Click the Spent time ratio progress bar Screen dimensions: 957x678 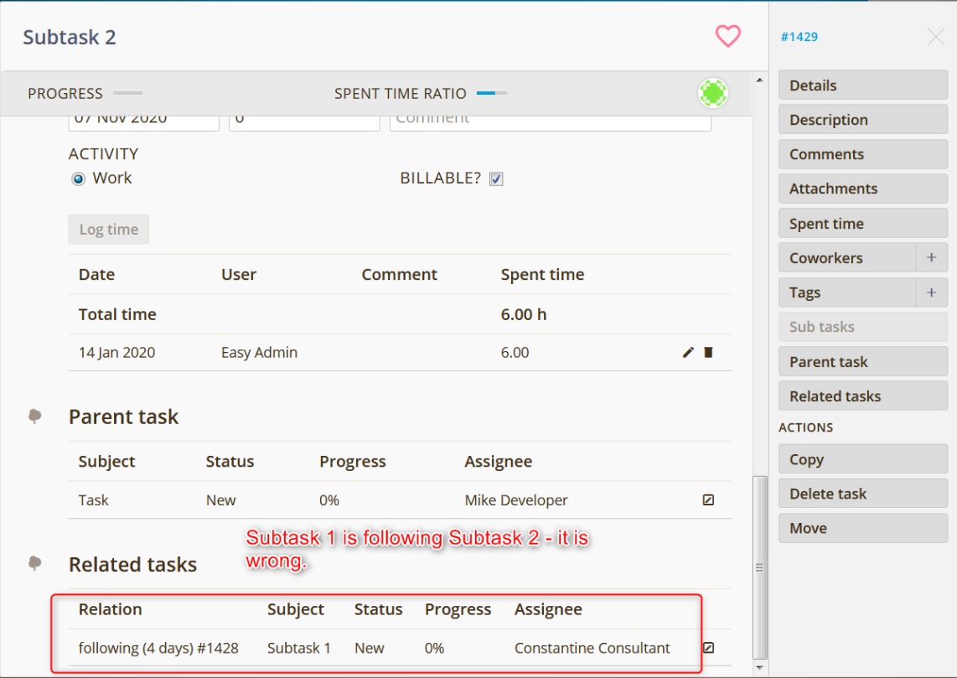coord(491,93)
